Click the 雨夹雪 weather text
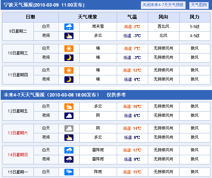Viewport: 212px width, 178px height. coord(98,26)
